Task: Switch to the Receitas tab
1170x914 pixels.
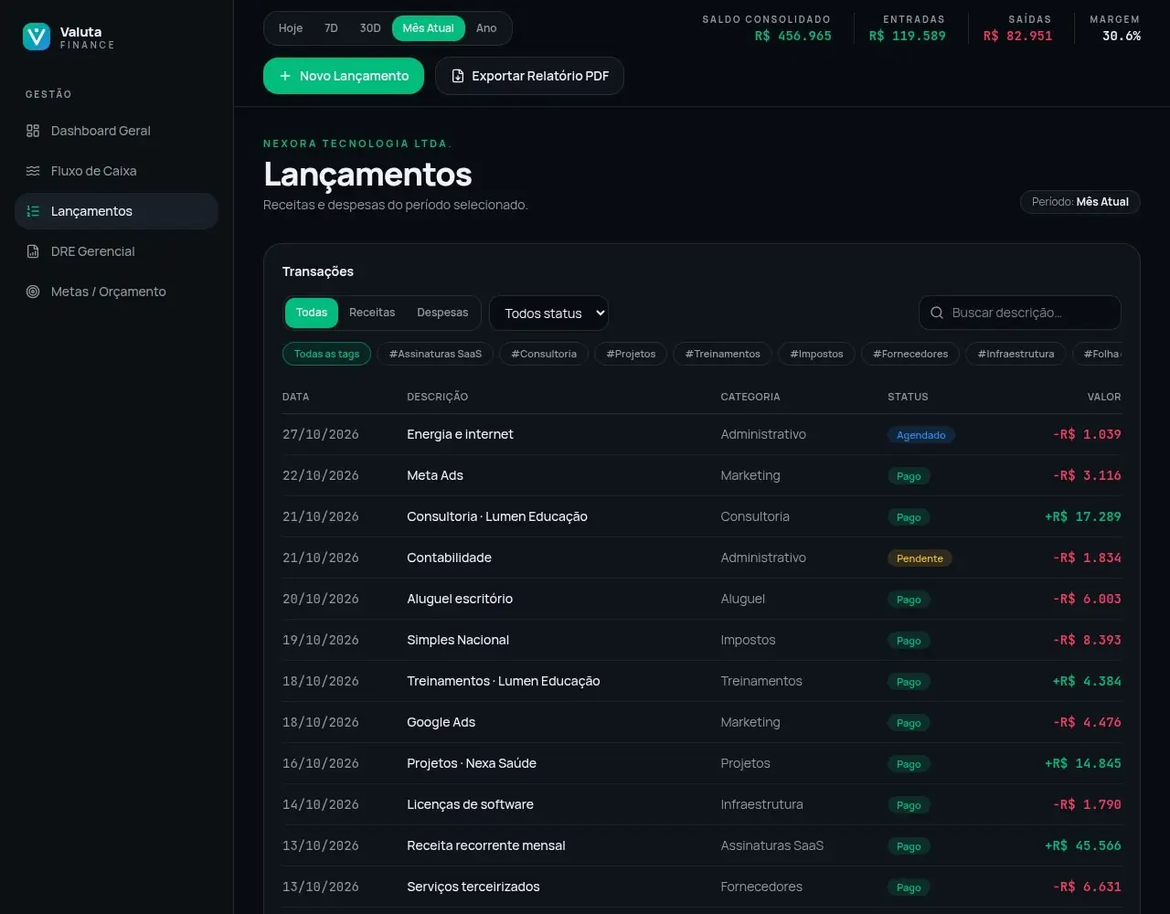Action: point(372,313)
